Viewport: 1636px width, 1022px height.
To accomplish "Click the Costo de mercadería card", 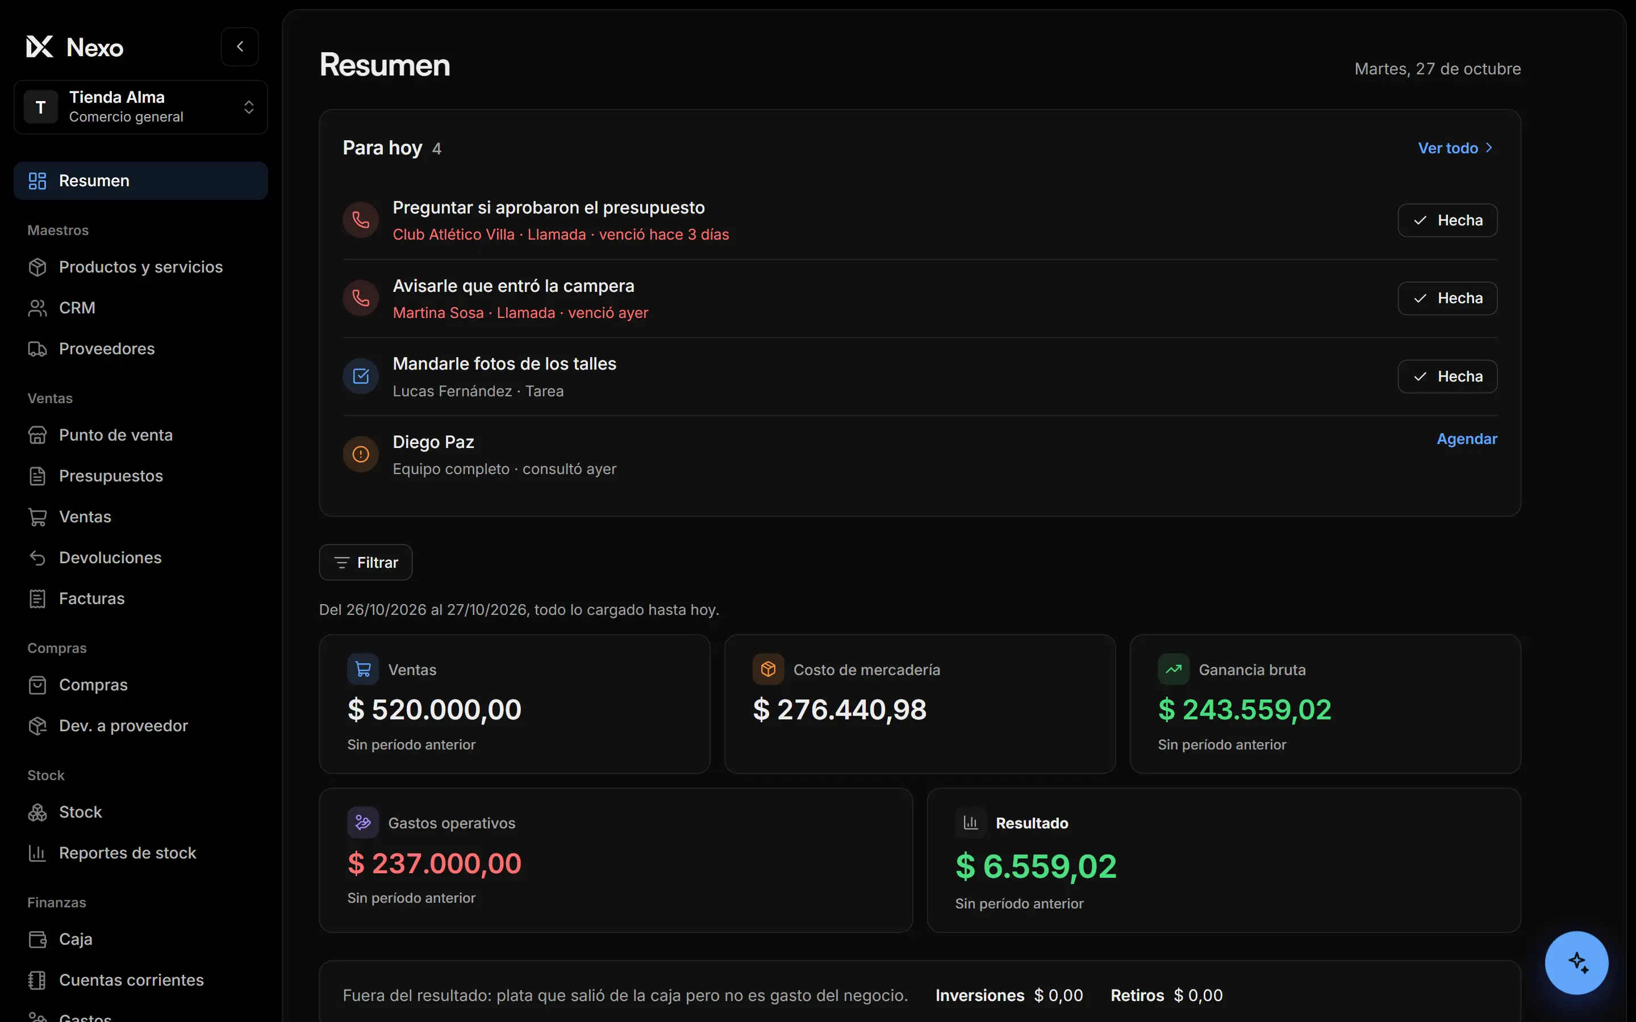I will pyautogui.click(x=920, y=703).
